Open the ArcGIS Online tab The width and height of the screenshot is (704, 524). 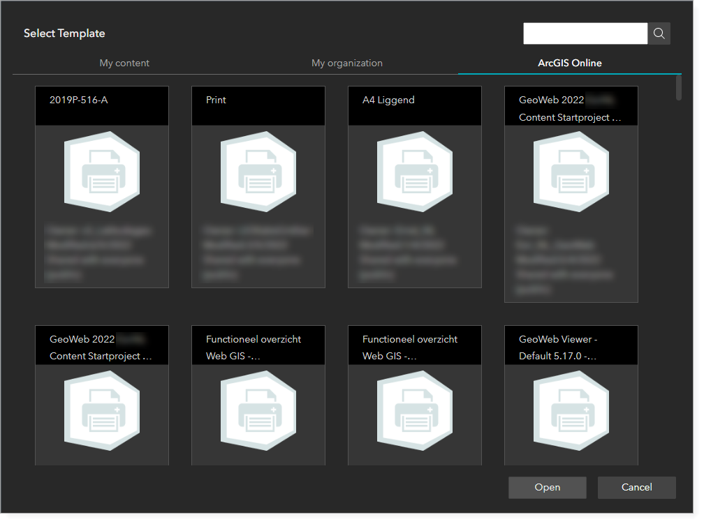tap(569, 63)
